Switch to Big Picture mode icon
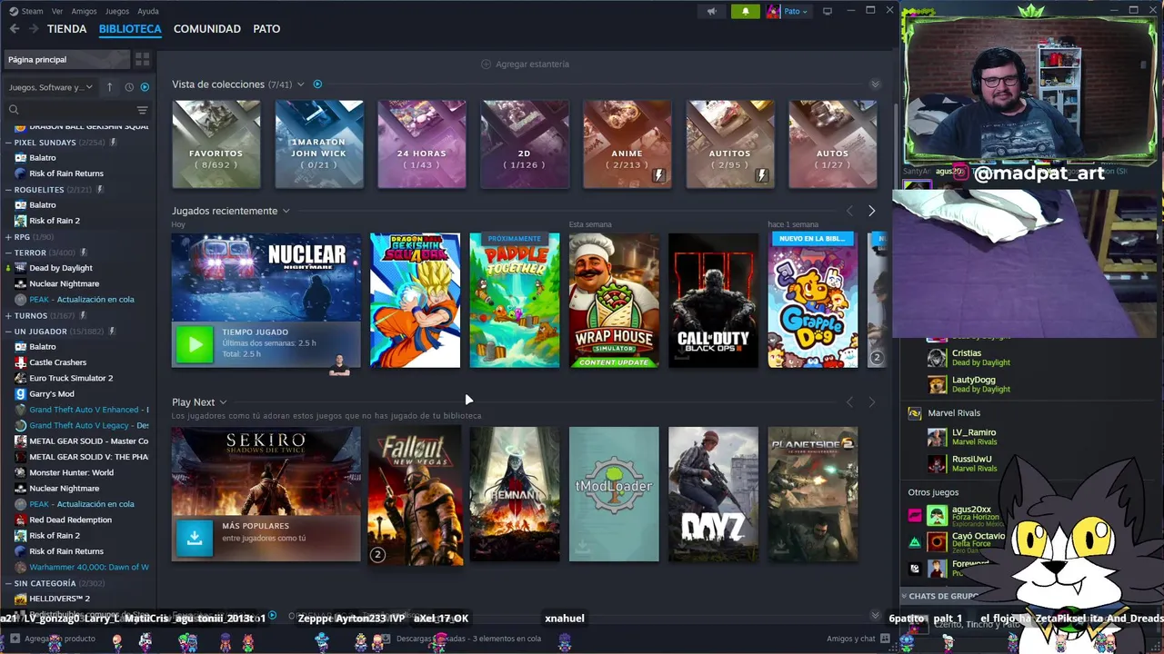This screenshot has width=1164, height=654. tap(827, 11)
